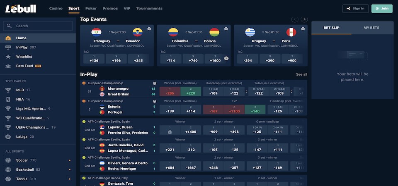The height and width of the screenshot is (186, 398).
Task: Open the VIP tab
Action: (127, 8)
